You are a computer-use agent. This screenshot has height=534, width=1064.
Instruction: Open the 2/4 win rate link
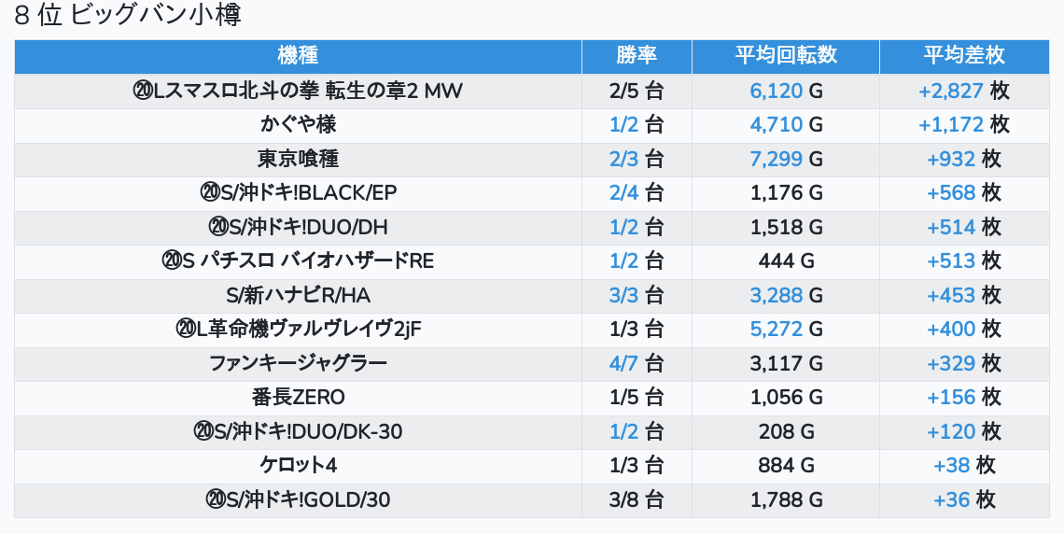point(623,192)
